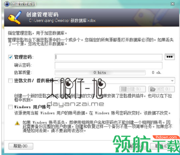Click the 指定管理密匙 description line
The width and height of the screenshot is (180, 155).
(37, 33)
